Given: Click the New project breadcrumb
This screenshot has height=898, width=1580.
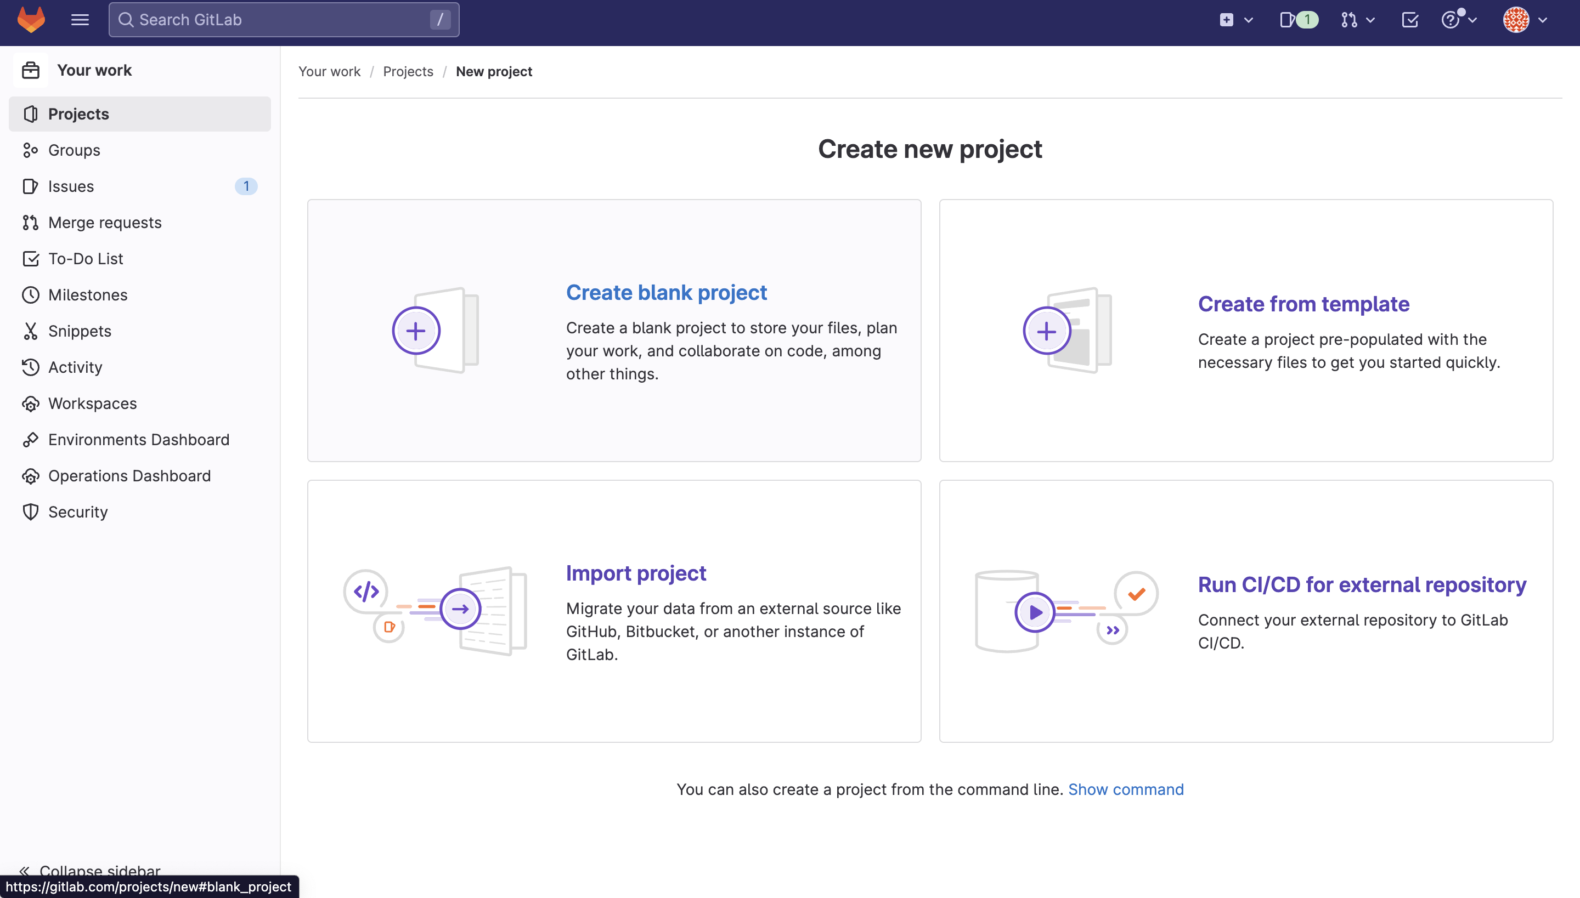Looking at the screenshot, I should 494,71.
